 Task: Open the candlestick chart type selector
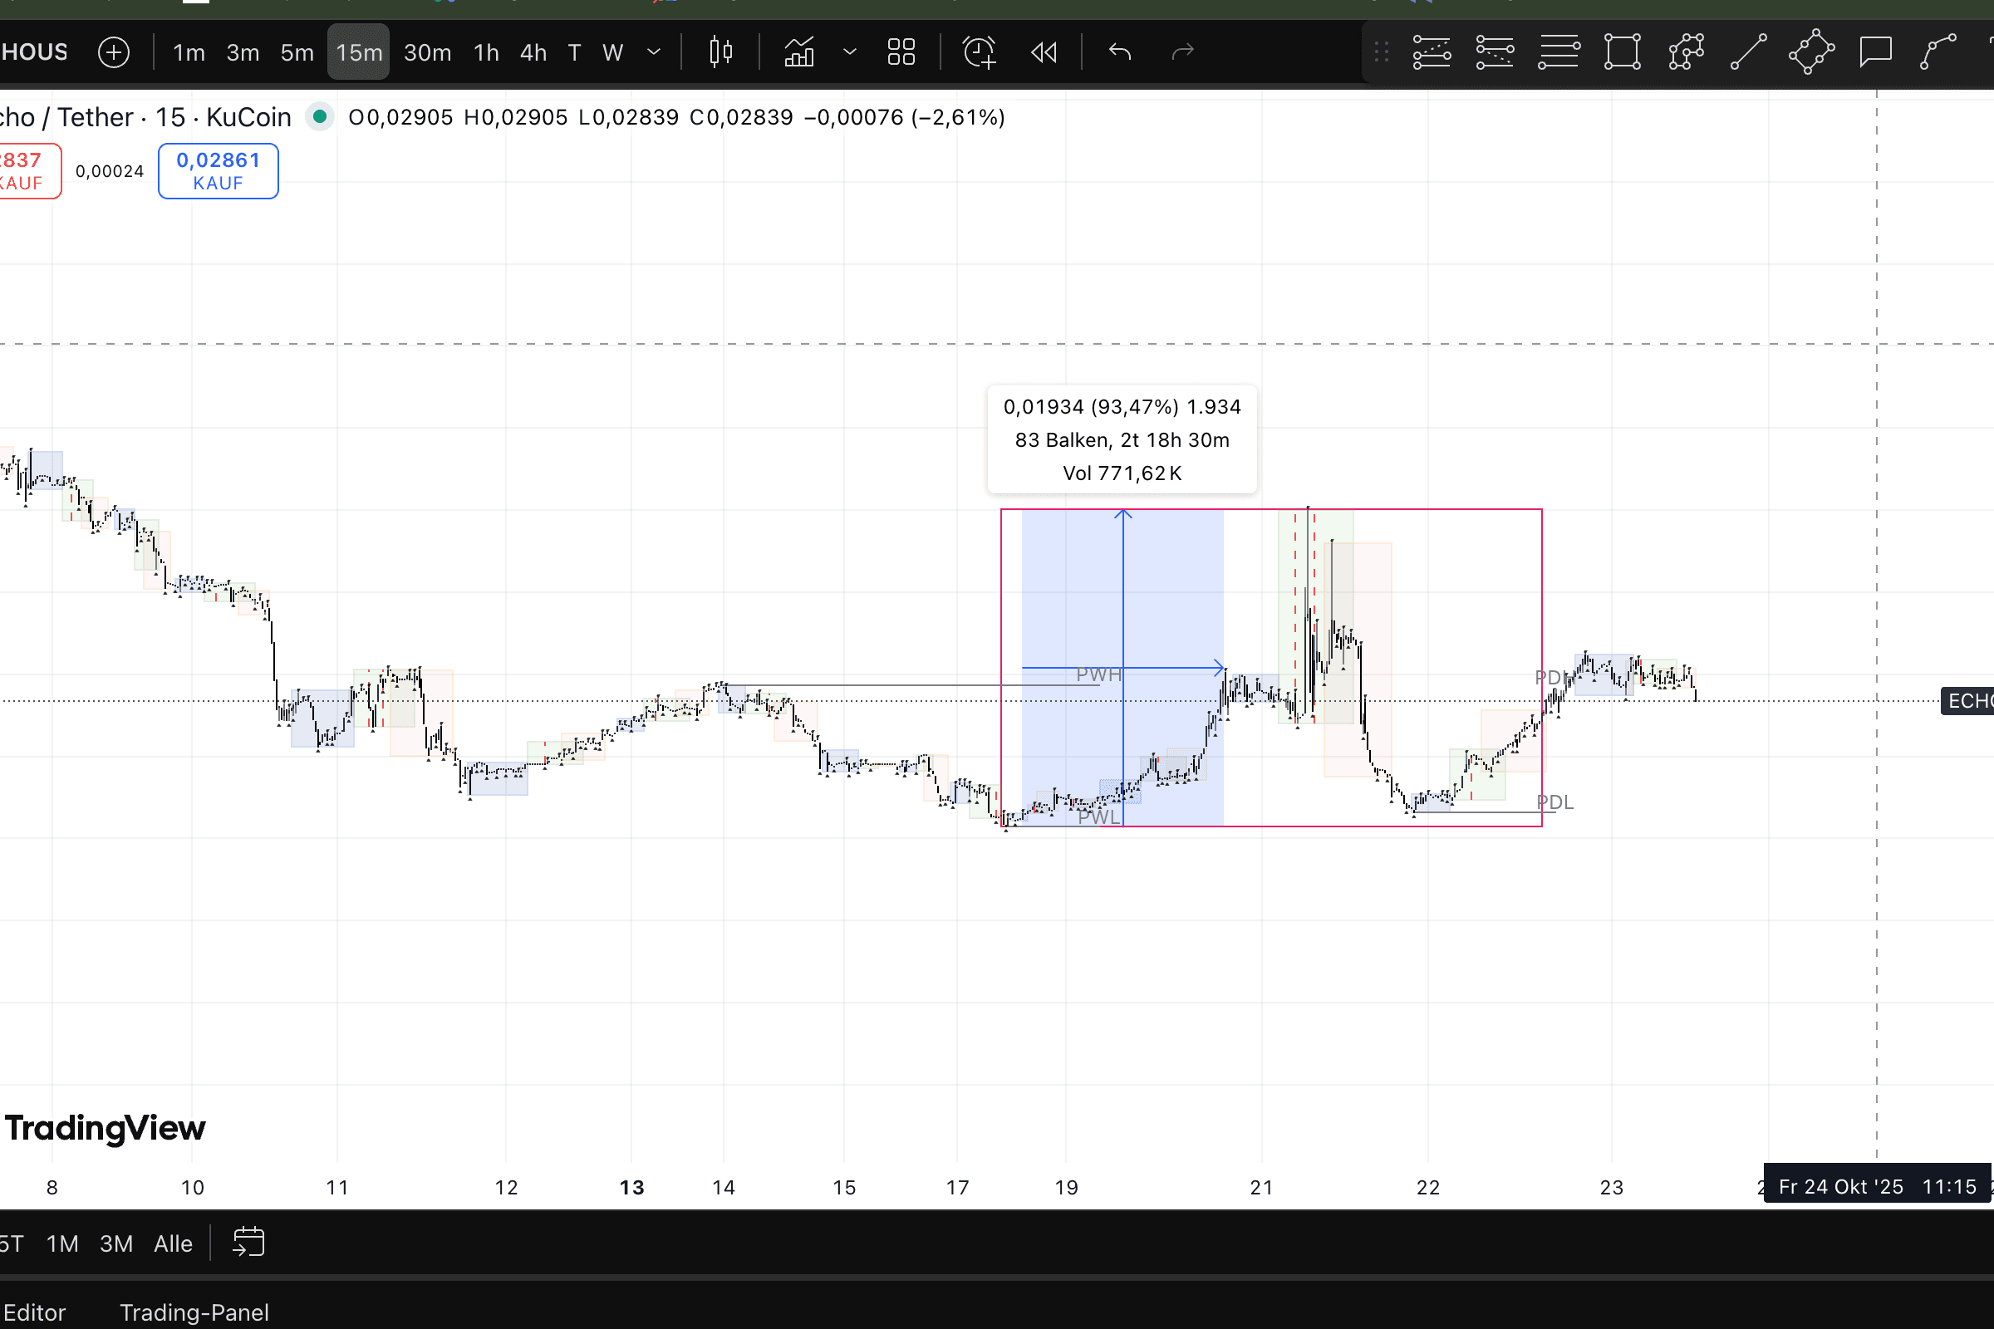click(720, 52)
